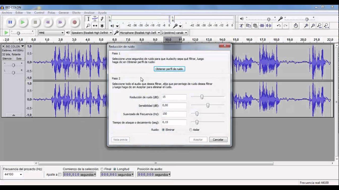Open the Speakers output device dropdown
This screenshot has width=339, height=190.
(x=92, y=33)
